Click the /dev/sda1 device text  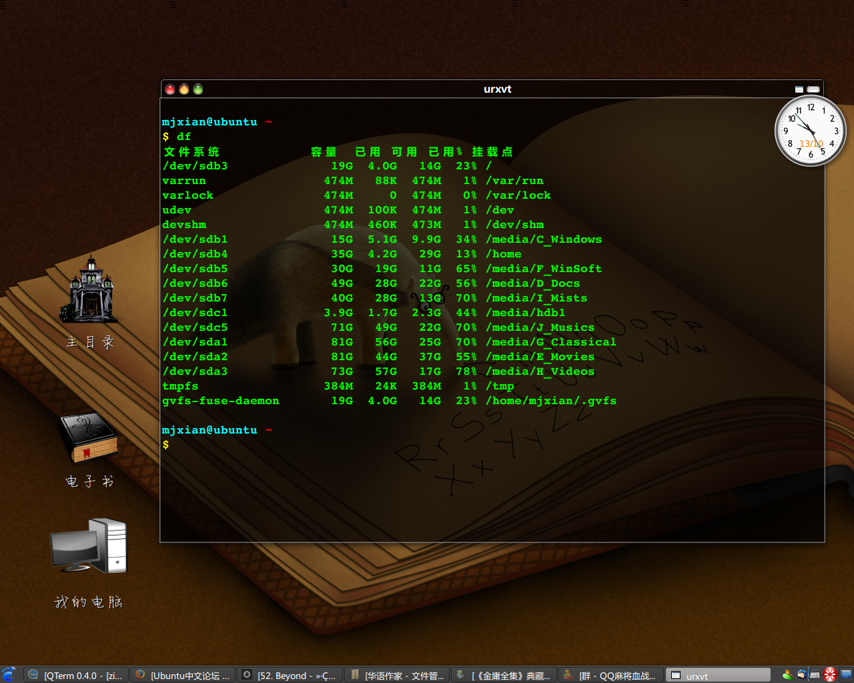195,342
